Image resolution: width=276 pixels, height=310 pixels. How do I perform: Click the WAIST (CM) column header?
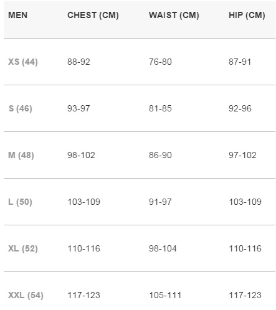(x=174, y=16)
